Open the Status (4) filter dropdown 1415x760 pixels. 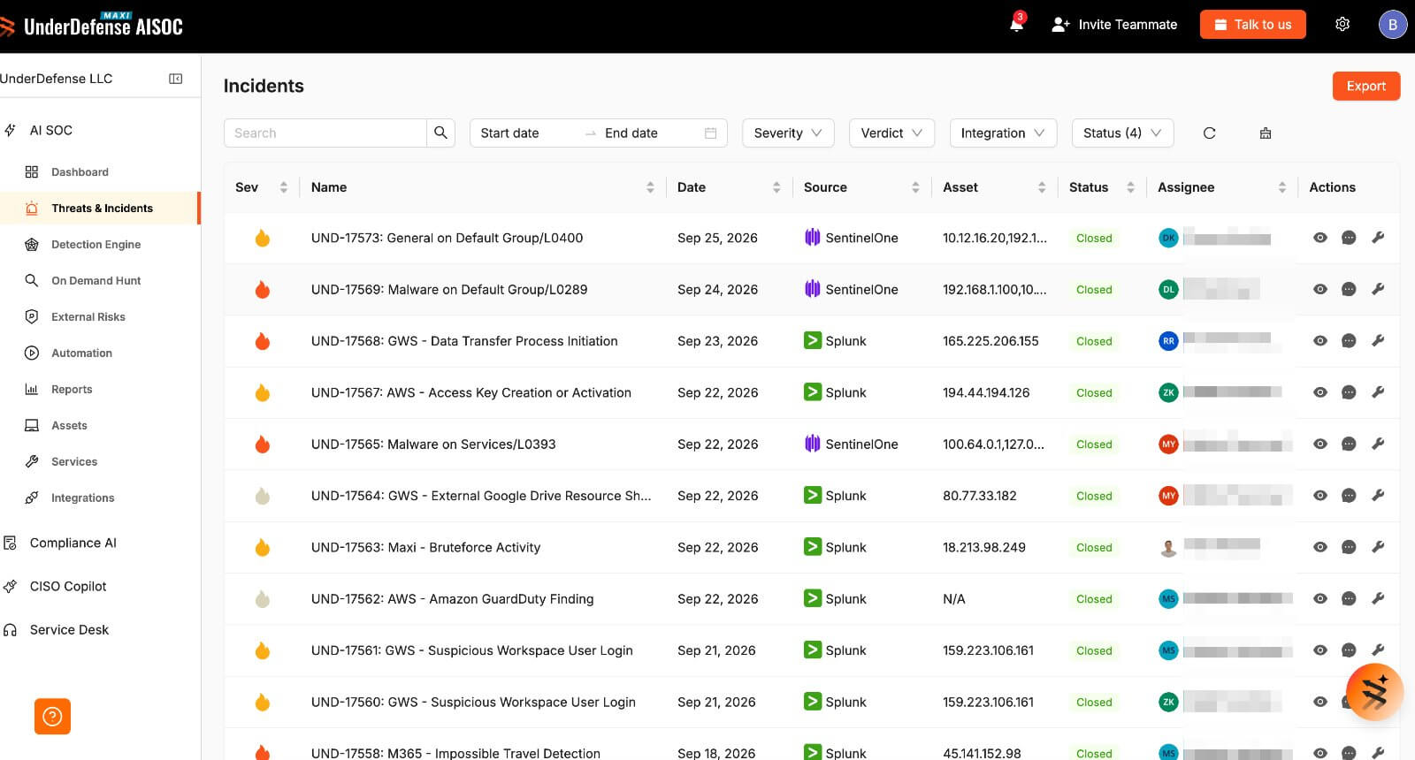[x=1122, y=133]
